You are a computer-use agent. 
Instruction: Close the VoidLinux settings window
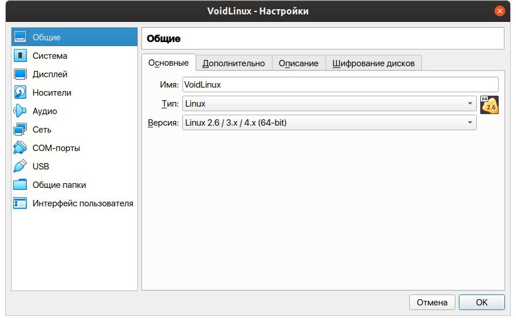coord(499,11)
